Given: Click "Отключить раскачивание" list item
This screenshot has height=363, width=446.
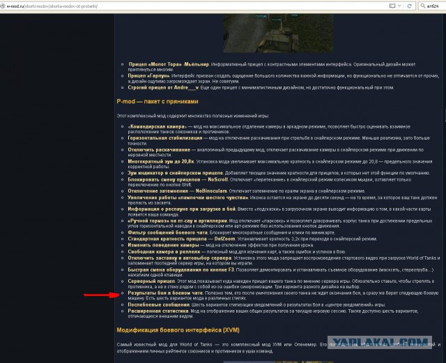Looking at the screenshot, I should click(159, 149).
